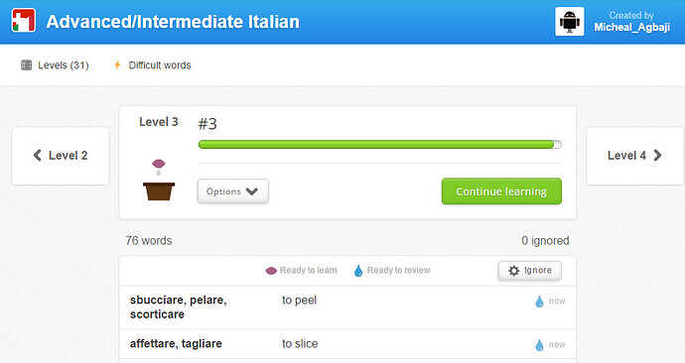The image size is (685, 363).
Task: Select the 'sbucciare, pelare, scorticare' word row
Action: (347, 307)
